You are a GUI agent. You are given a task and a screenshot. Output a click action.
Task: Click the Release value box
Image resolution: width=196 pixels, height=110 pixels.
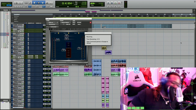pos(66,39)
